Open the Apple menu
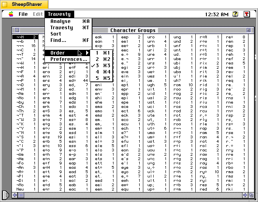 [x=11, y=14]
